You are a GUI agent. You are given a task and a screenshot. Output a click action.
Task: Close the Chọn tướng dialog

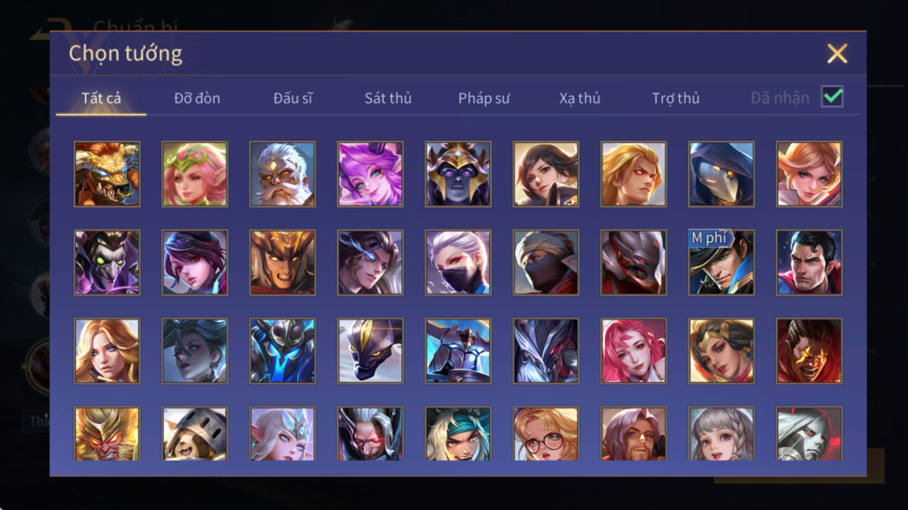837,54
